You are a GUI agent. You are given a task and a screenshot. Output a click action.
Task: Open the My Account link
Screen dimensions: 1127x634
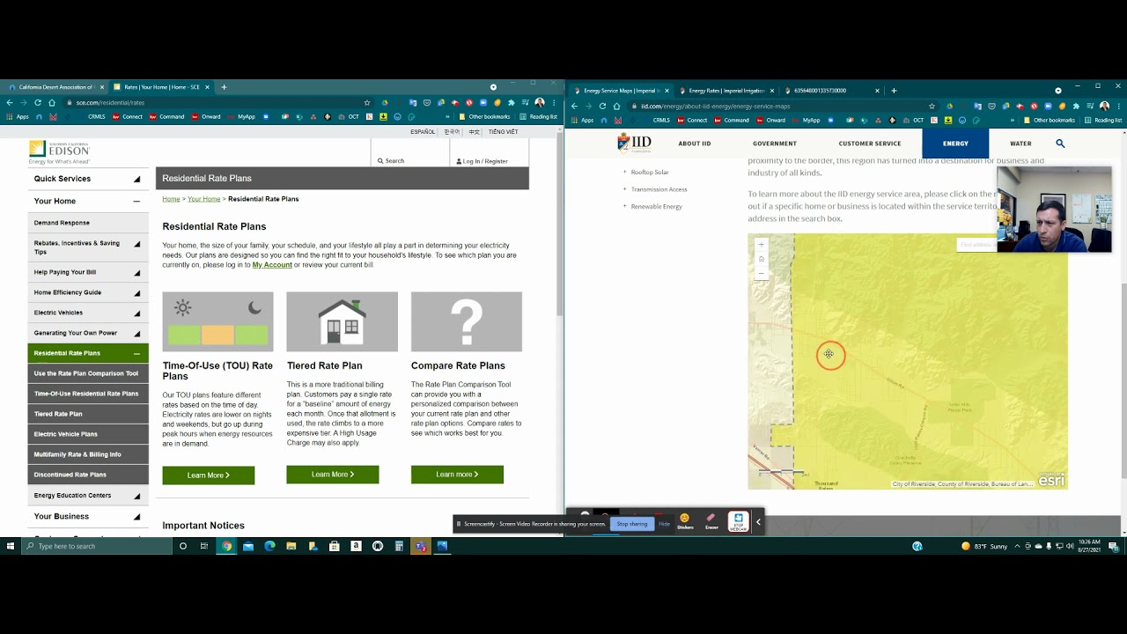[x=272, y=265]
